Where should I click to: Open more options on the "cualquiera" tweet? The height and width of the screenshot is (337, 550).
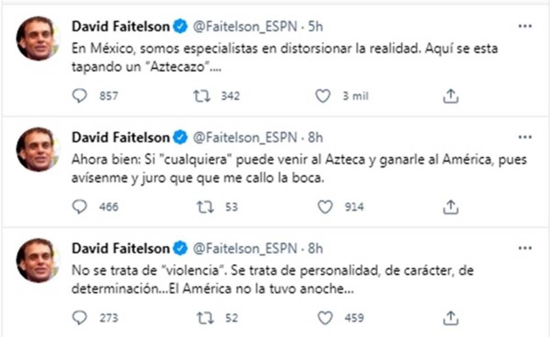coord(525,137)
